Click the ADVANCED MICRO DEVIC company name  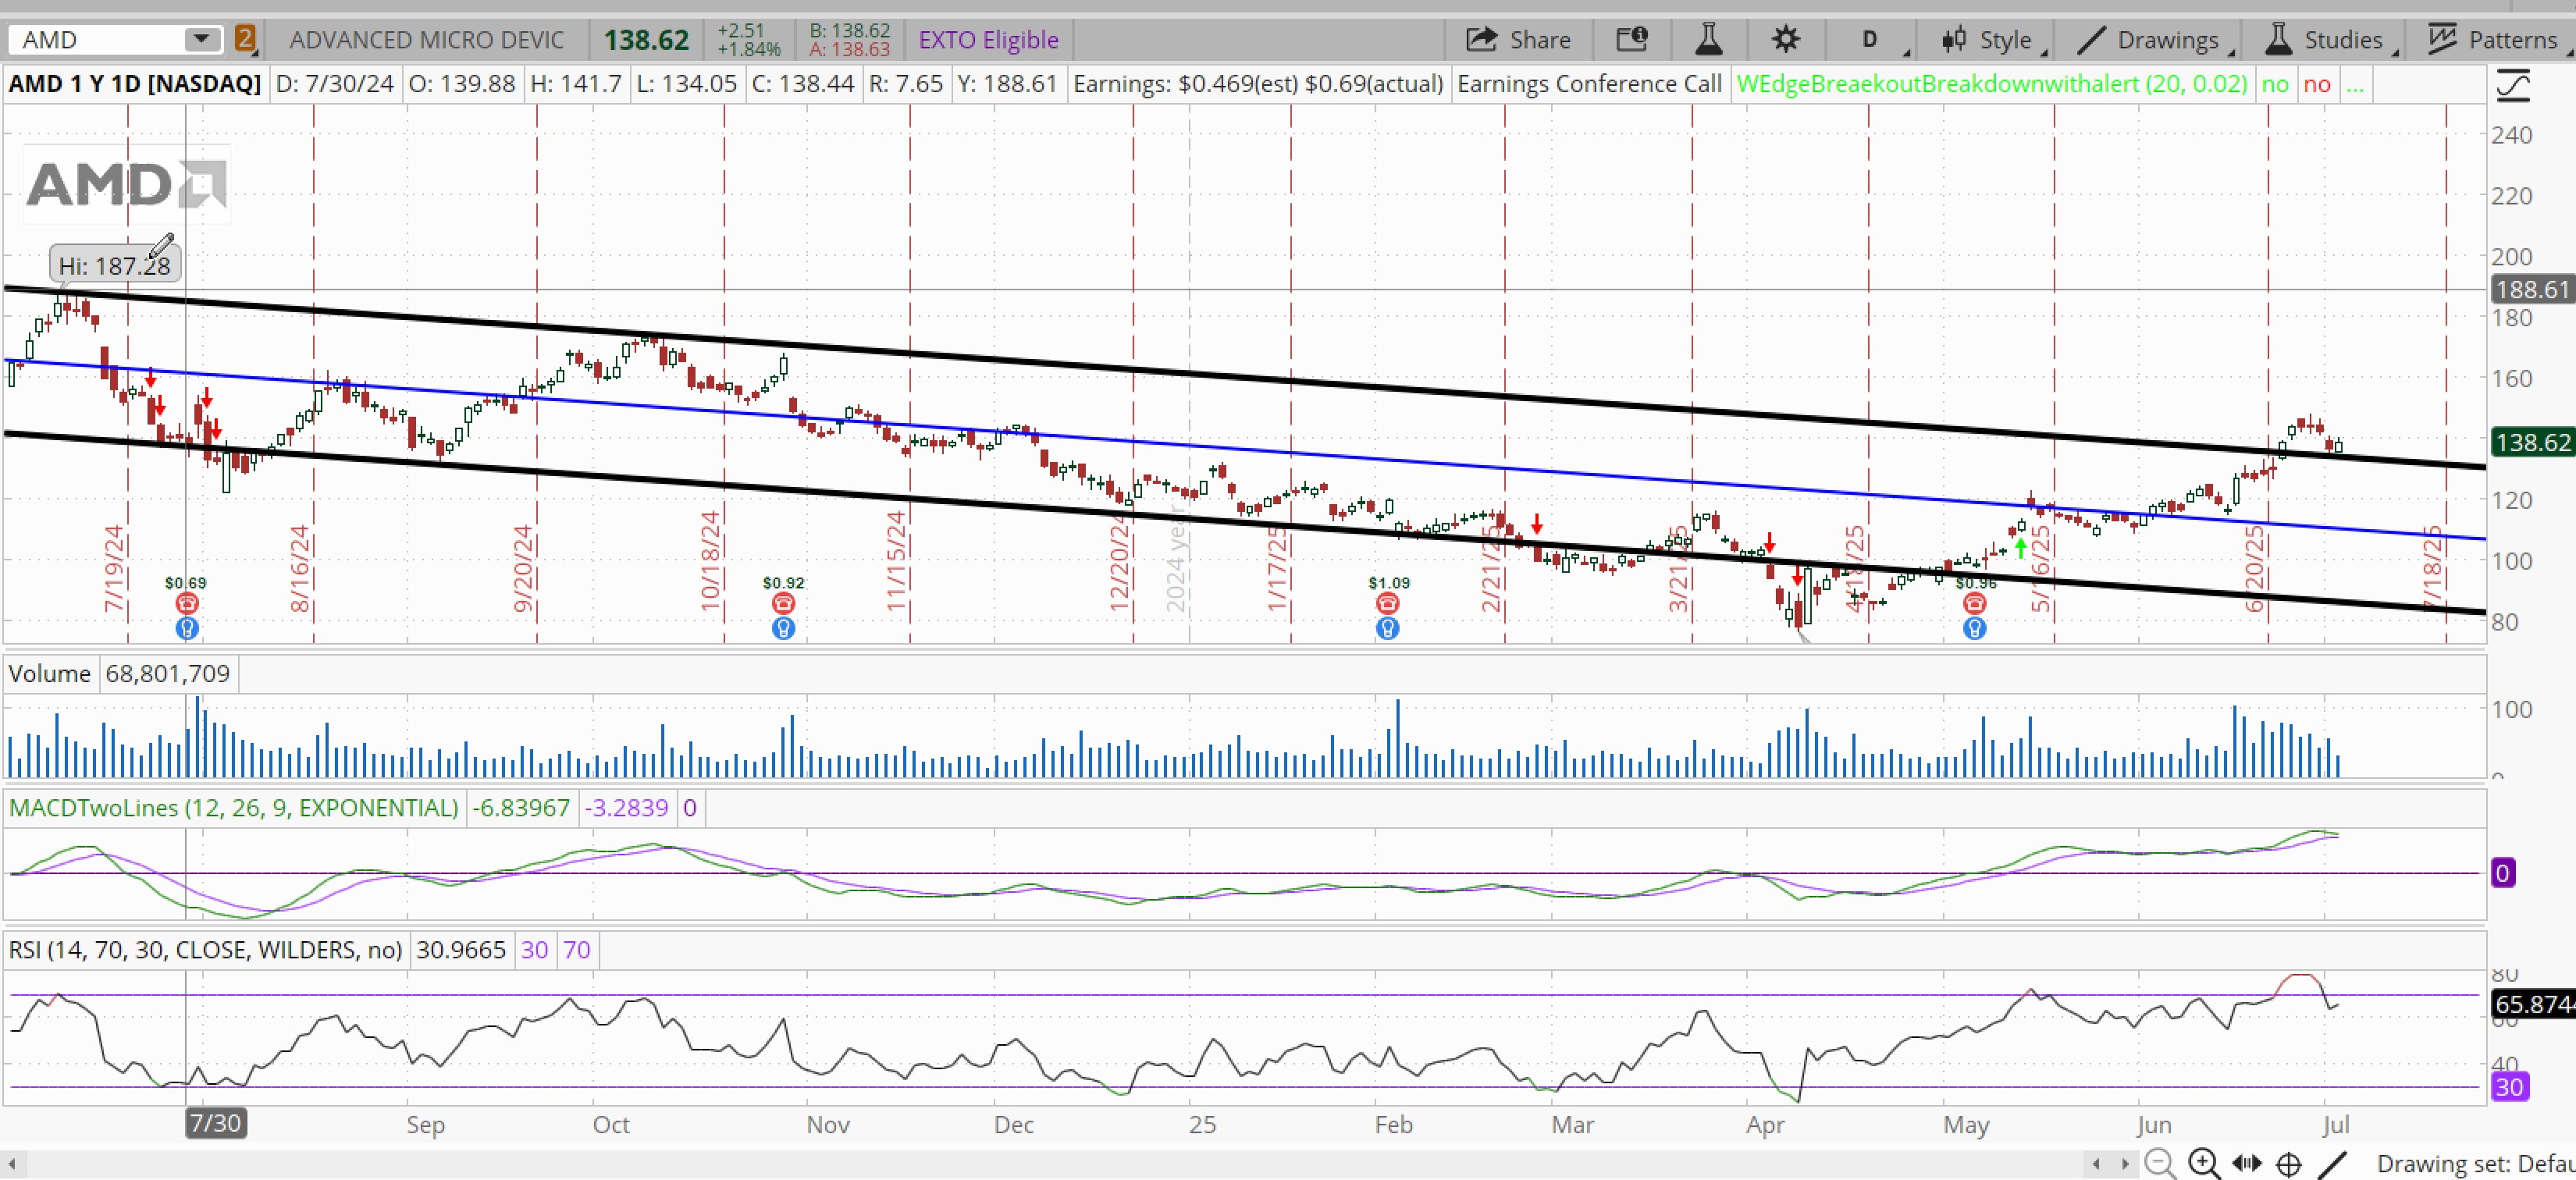click(427, 40)
